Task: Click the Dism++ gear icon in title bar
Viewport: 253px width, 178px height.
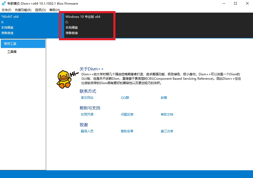Action: click(x=4, y=4)
